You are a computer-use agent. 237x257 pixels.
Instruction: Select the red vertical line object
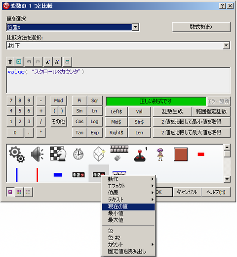38,175
